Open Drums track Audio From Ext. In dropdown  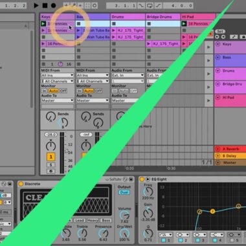pos(128,75)
